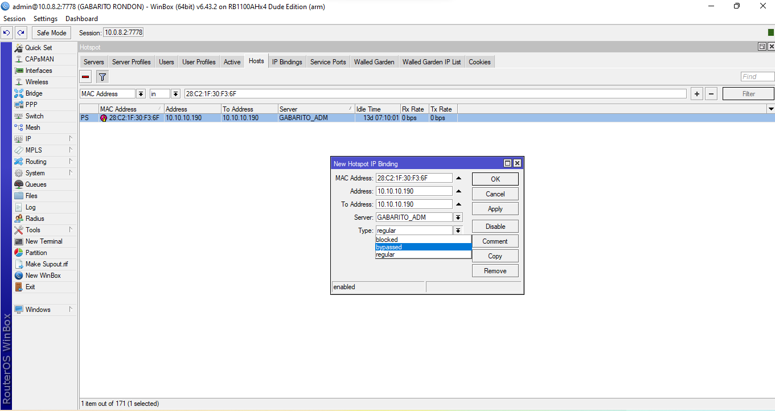Click Apply in IP Binding dialog
Image resolution: width=775 pixels, height=411 pixels.
(495, 209)
